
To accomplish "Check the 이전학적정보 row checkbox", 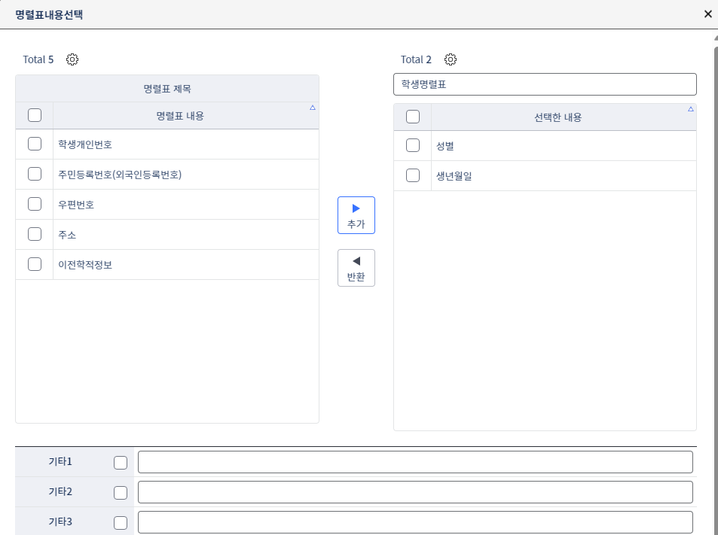I will pos(35,264).
